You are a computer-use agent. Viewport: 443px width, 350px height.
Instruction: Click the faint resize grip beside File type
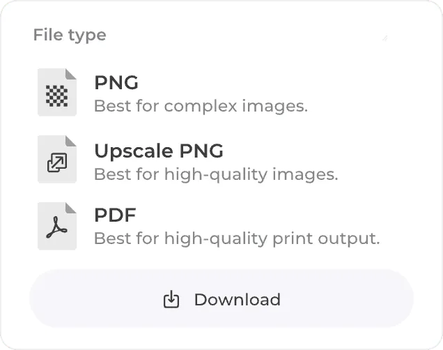click(384, 38)
